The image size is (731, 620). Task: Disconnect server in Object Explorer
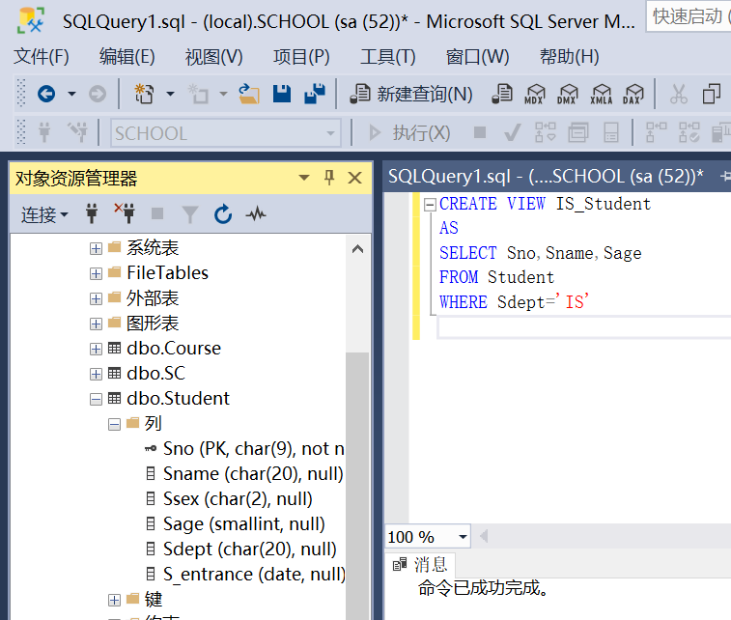pyautogui.click(x=125, y=214)
